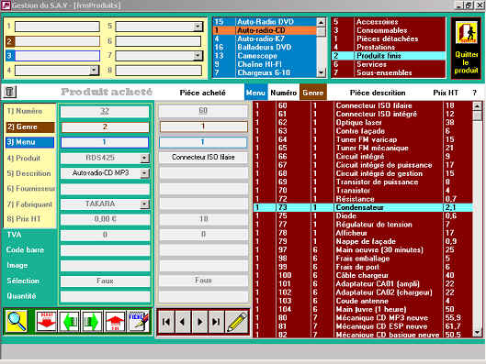This screenshot has width=486, height=364.
Task: Jump to first piece record button
Action: tap(166, 322)
